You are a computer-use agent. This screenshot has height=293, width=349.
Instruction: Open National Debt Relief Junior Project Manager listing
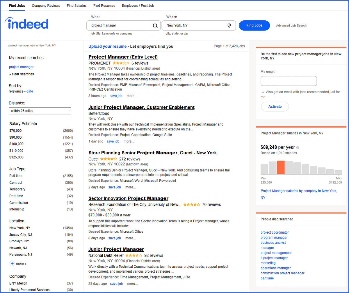tap(116, 249)
